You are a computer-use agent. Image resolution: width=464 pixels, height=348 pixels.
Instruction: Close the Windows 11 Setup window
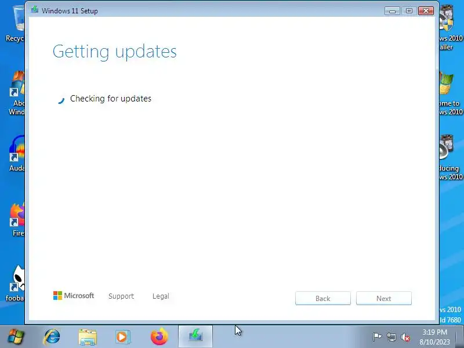(426, 11)
